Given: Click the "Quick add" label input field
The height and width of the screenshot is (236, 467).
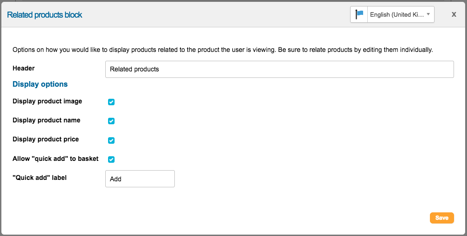Looking at the screenshot, I should pos(140,179).
